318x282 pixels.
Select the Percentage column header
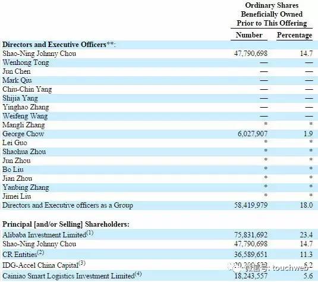click(294, 35)
